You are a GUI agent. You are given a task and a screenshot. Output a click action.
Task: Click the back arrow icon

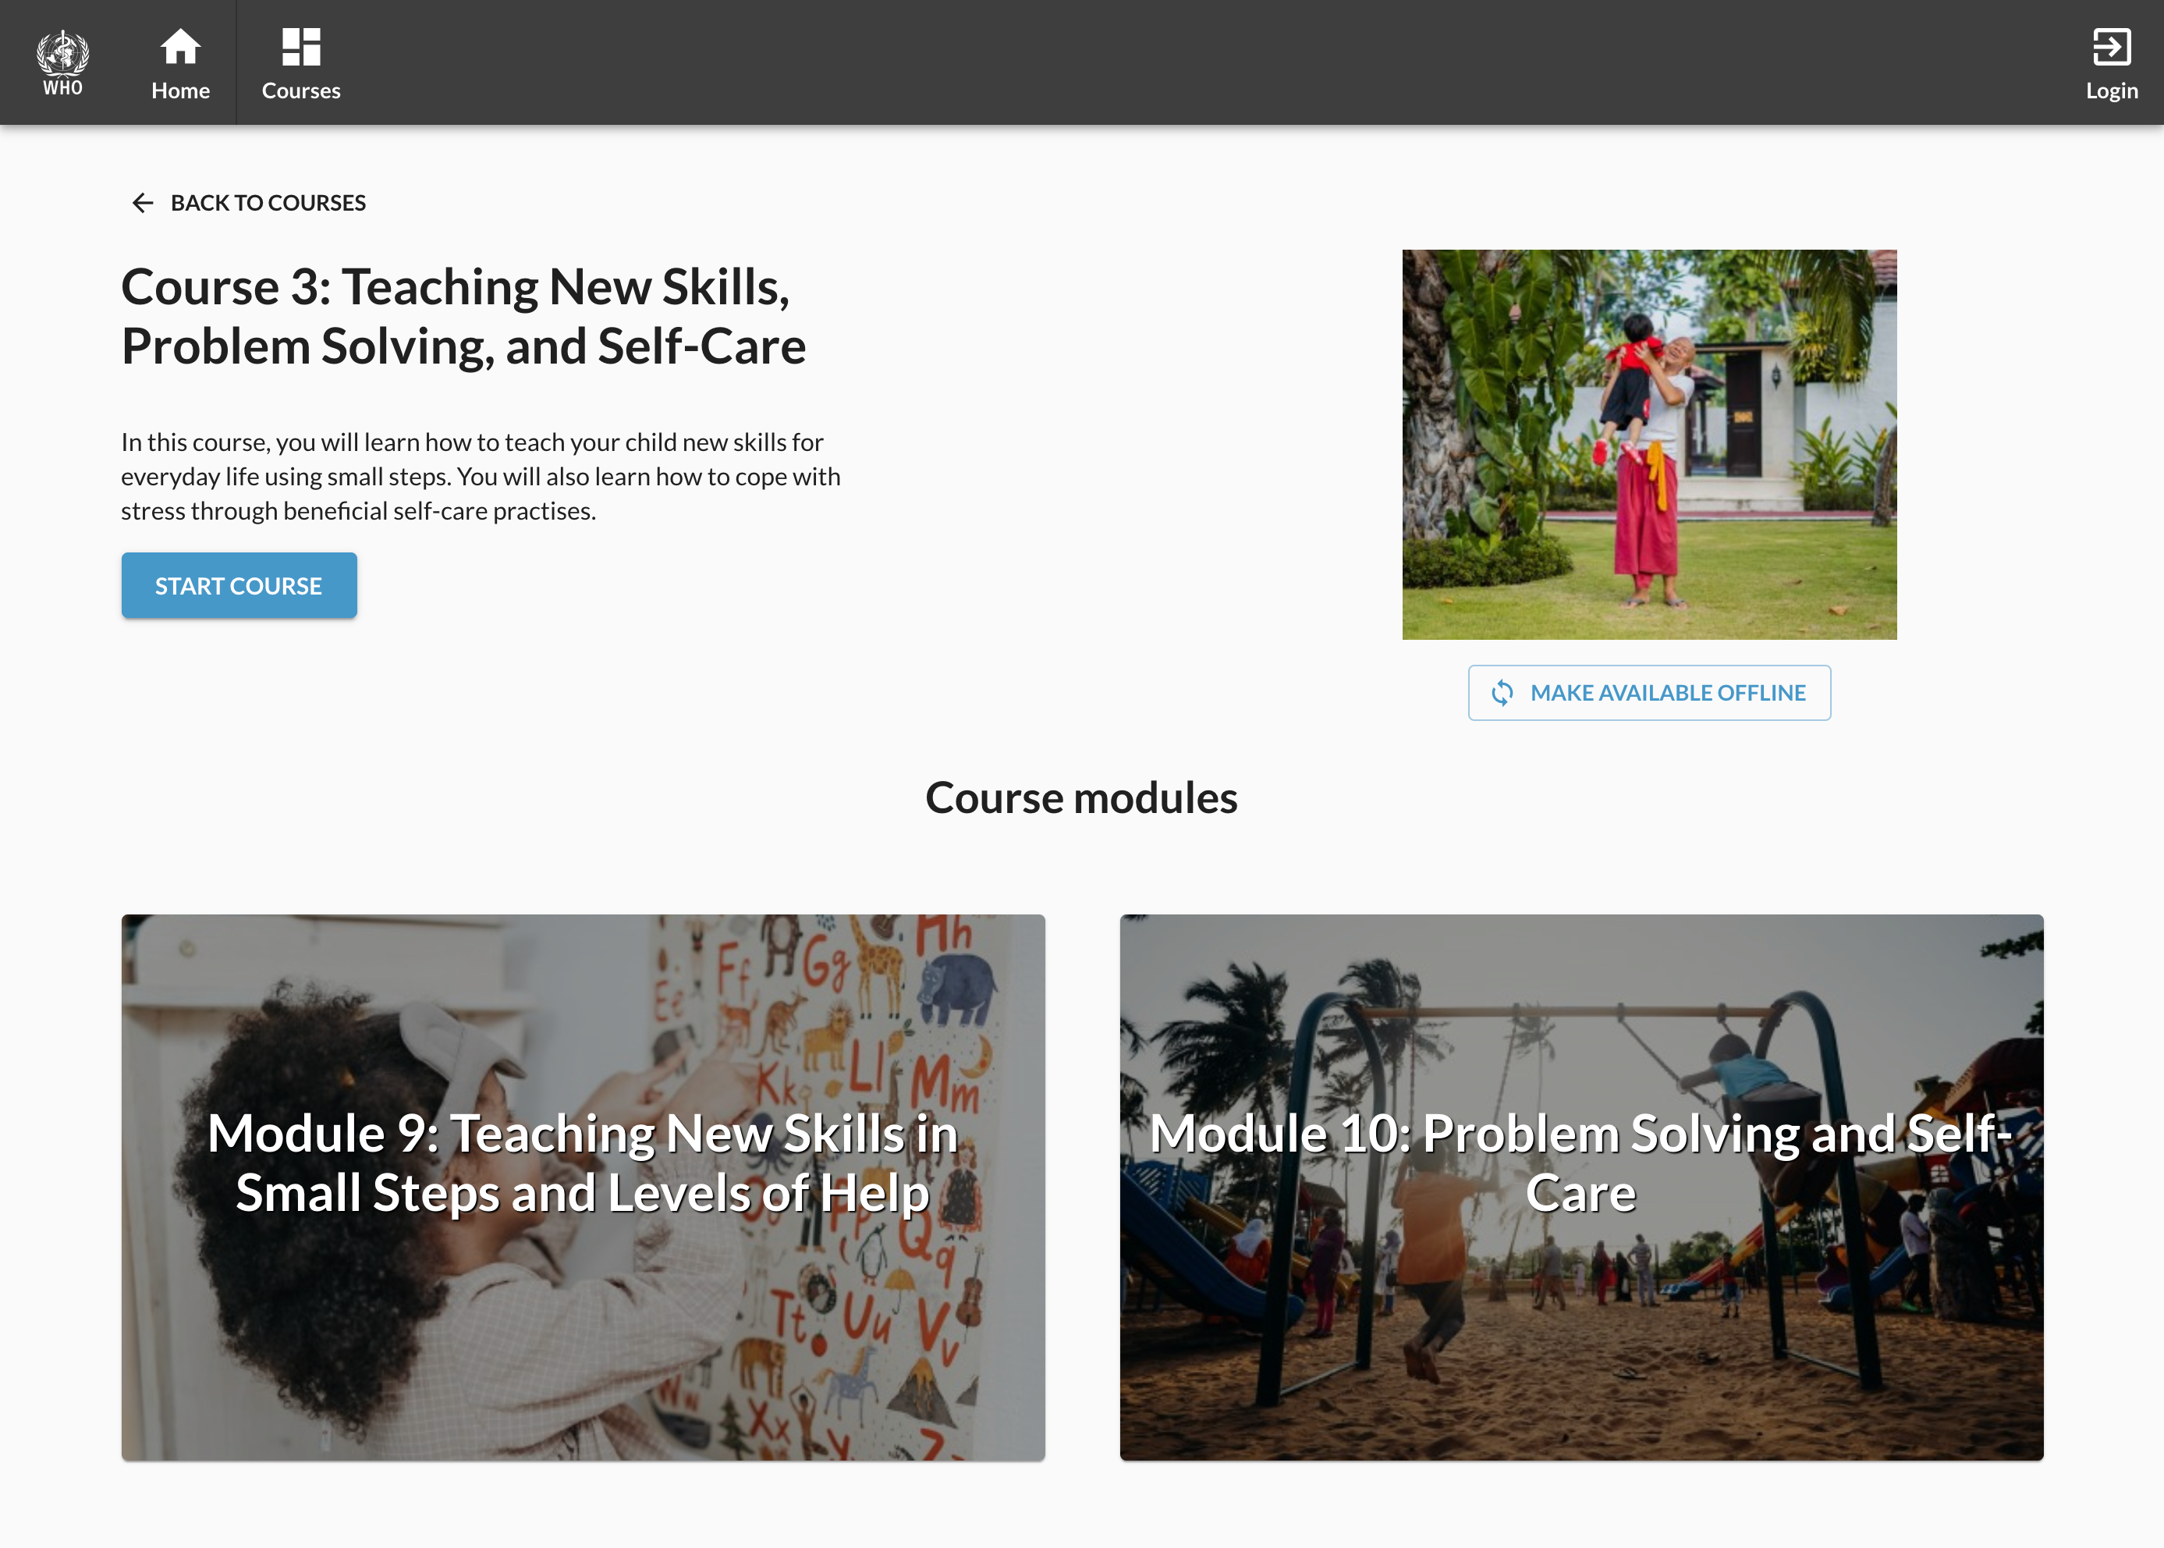pos(142,203)
